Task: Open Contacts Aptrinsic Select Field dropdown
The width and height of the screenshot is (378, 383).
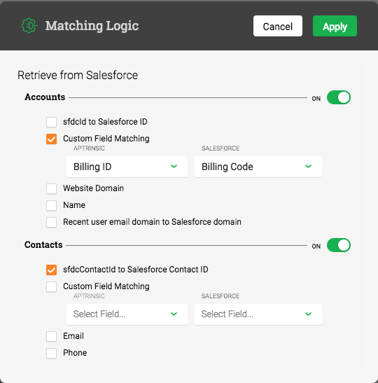Action: click(x=127, y=314)
